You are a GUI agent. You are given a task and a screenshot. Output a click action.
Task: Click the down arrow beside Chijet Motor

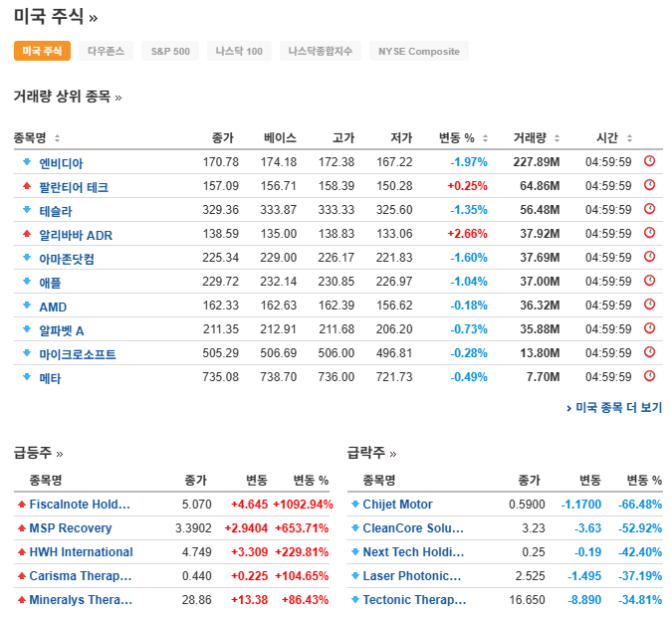354,505
